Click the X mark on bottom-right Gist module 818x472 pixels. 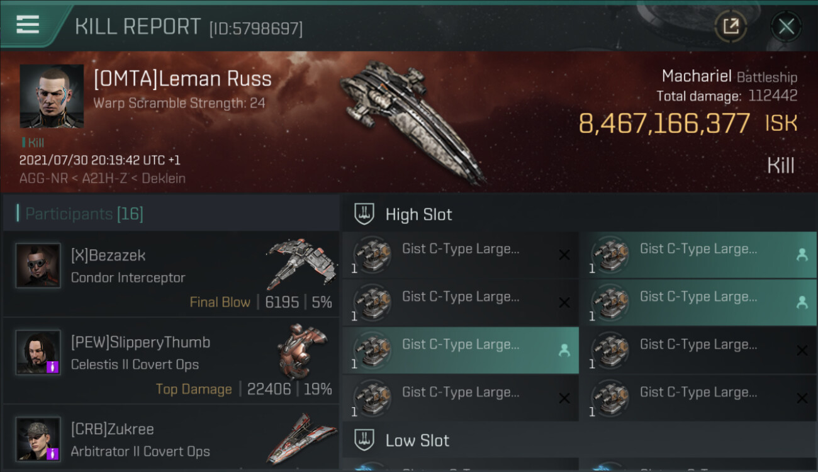pyautogui.click(x=802, y=398)
